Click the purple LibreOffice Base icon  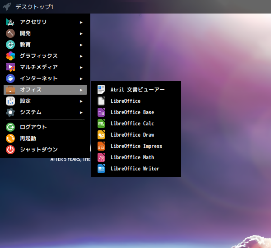pos(101,112)
